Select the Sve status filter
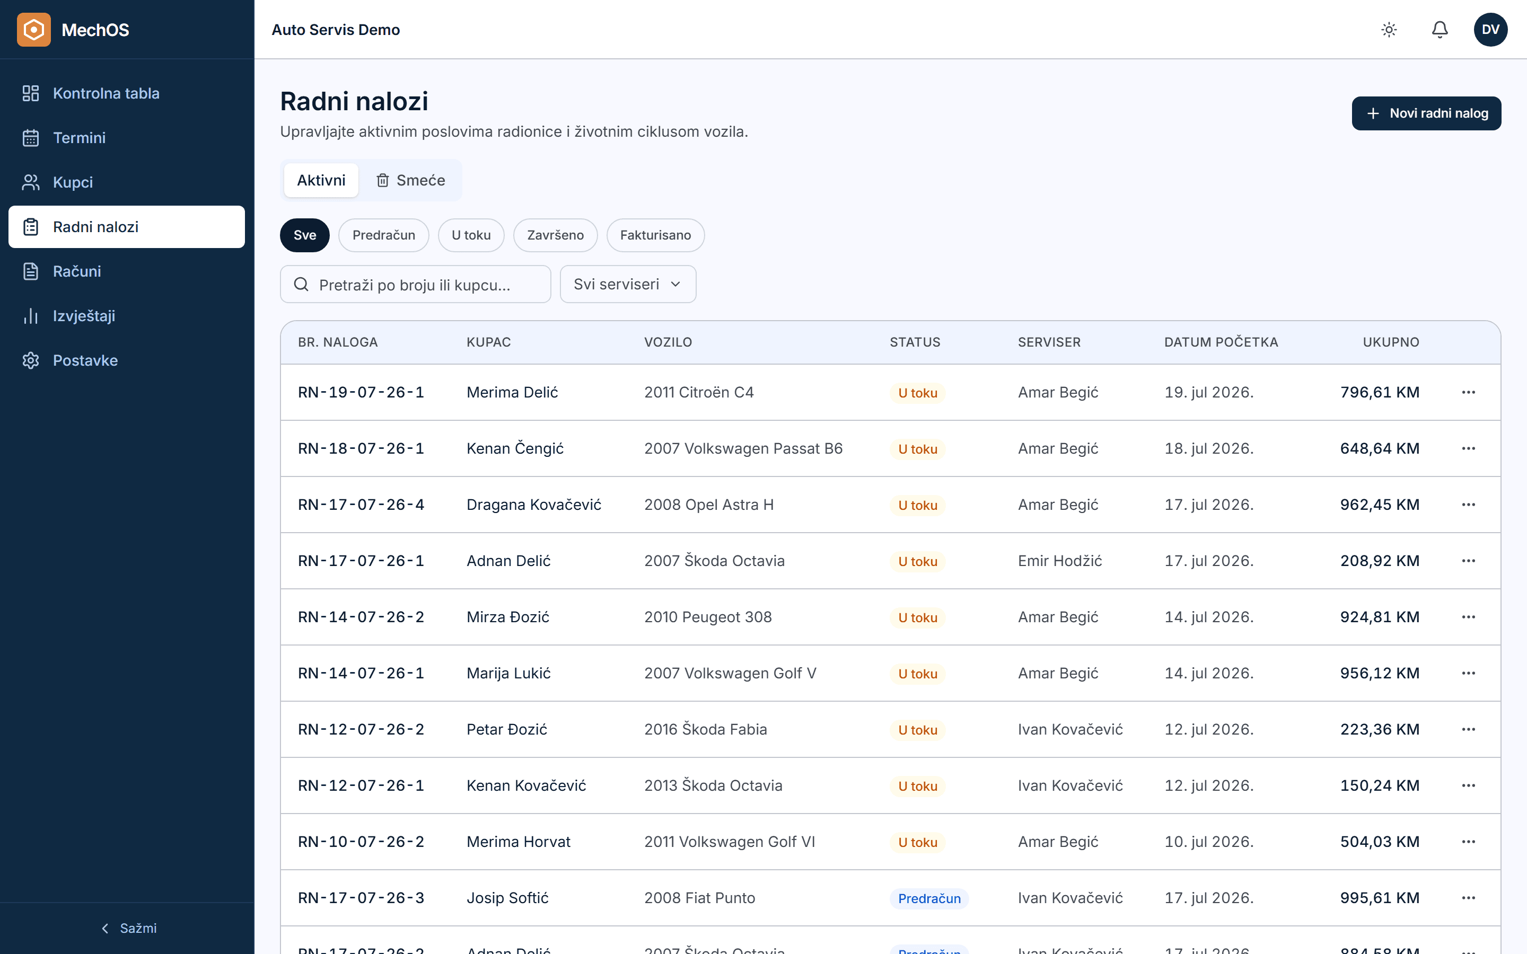The height and width of the screenshot is (954, 1527). coord(305,235)
